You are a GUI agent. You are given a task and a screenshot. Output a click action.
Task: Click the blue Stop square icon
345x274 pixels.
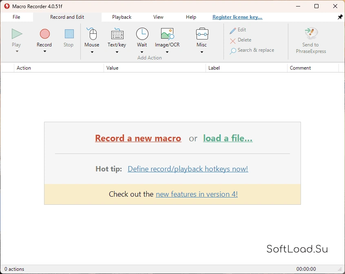coord(69,34)
